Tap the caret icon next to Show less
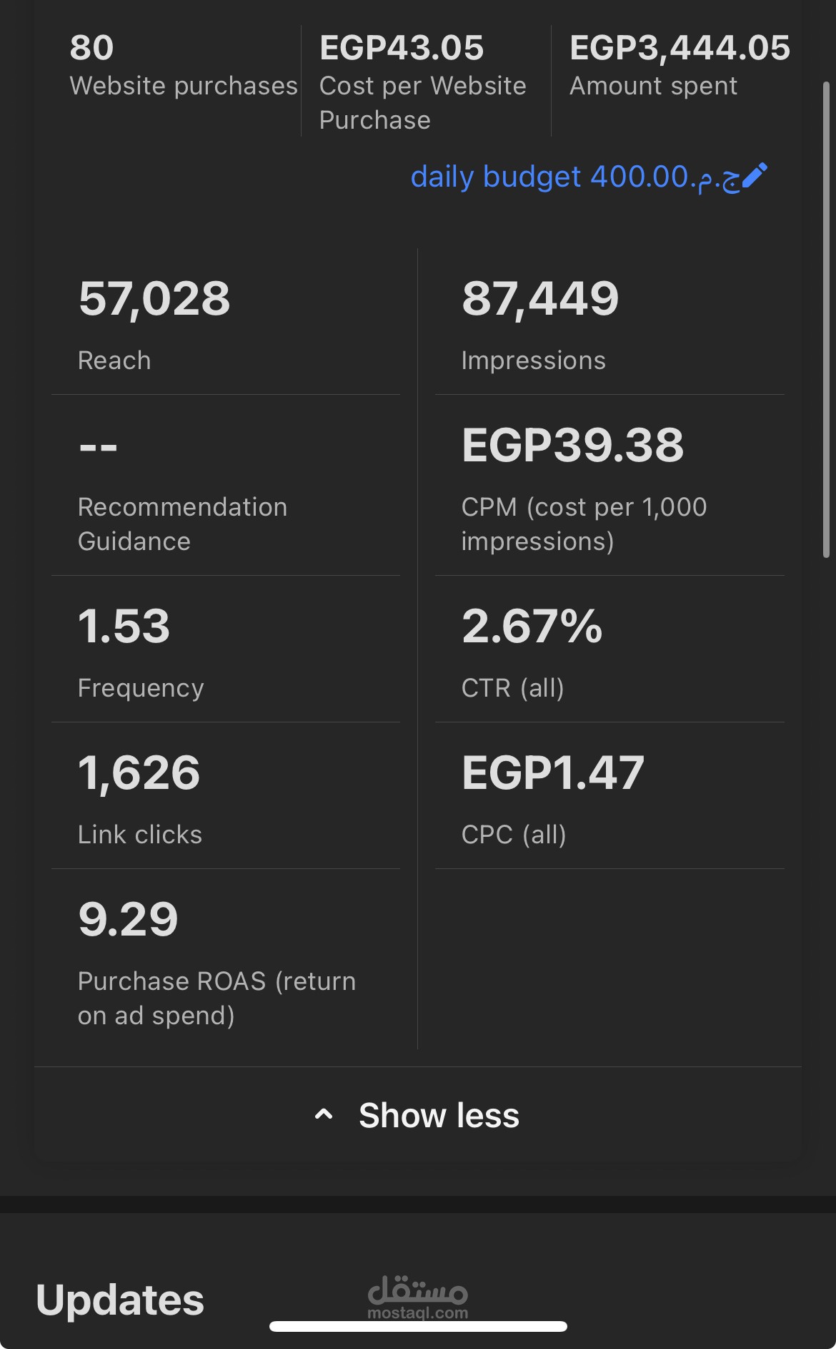This screenshot has height=1349, width=836. click(x=324, y=1114)
